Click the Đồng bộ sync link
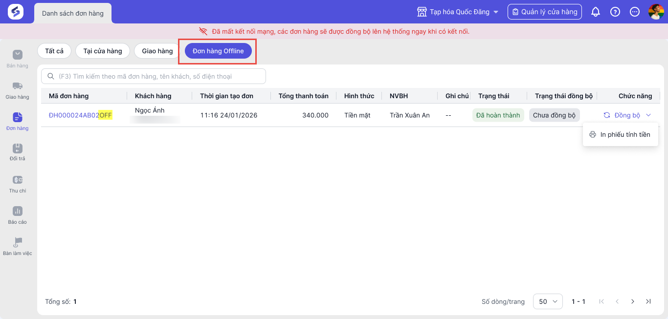This screenshot has height=319, width=668. (627, 115)
